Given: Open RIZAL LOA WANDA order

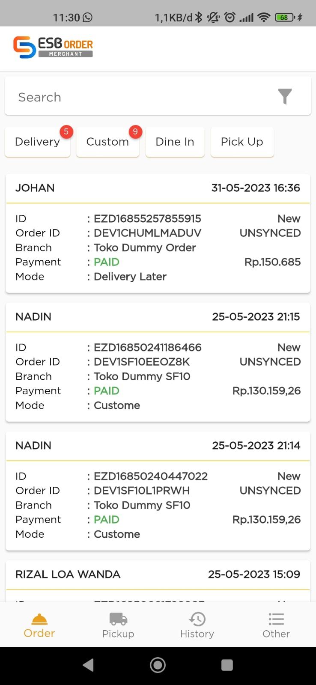Looking at the screenshot, I should click(x=158, y=581).
